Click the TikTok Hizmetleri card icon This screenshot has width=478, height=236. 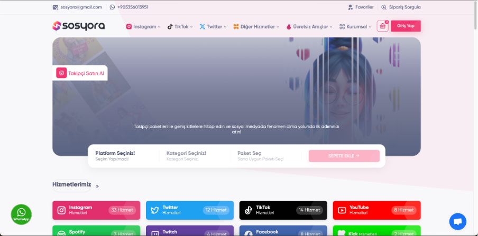click(249, 210)
